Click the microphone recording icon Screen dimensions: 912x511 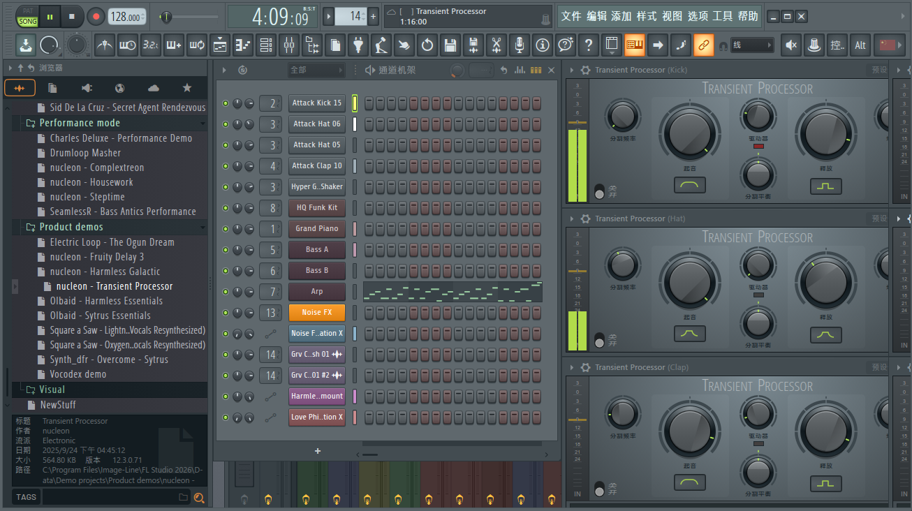pos(519,45)
